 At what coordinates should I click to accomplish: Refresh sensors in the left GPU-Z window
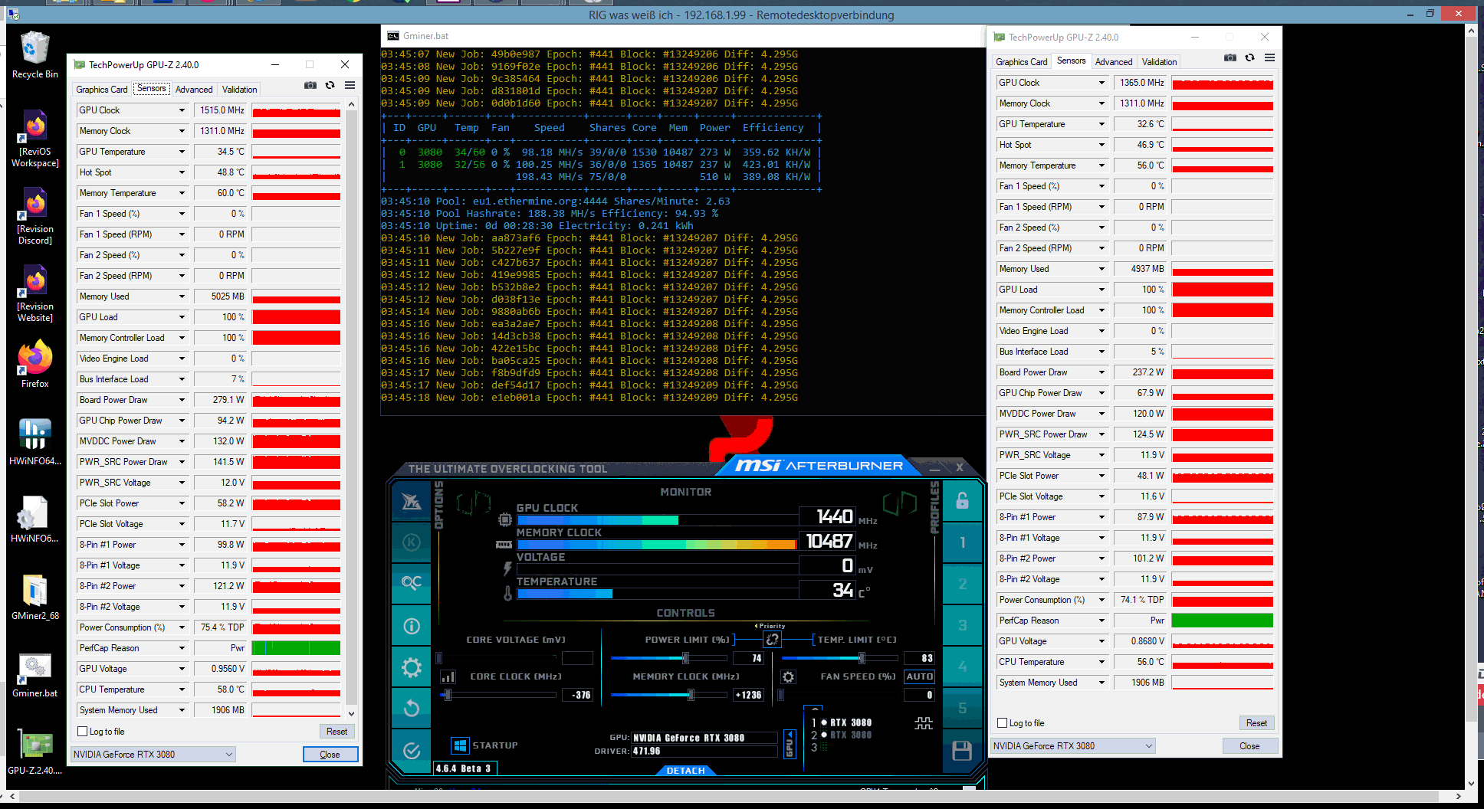pos(330,85)
